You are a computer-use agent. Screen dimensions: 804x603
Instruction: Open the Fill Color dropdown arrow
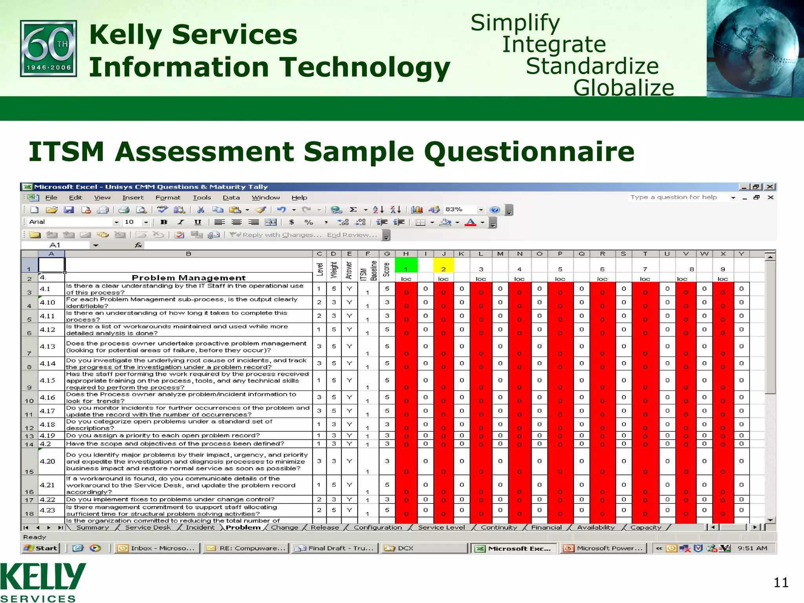point(457,223)
